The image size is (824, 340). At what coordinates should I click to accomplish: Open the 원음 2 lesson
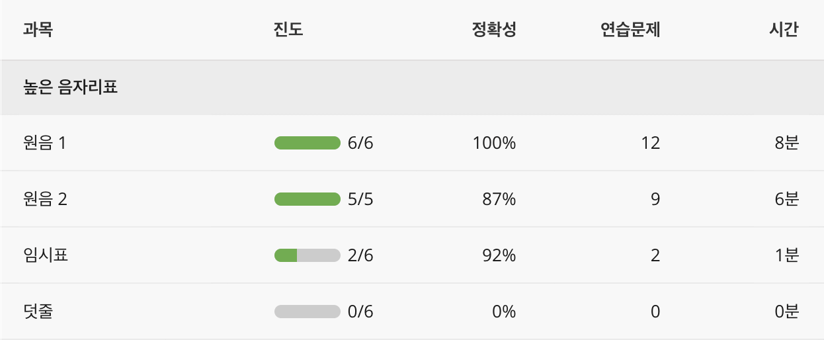click(44, 199)
